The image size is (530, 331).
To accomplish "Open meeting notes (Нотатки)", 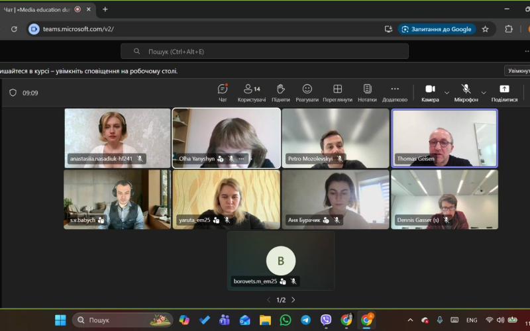I will (367, 91).
